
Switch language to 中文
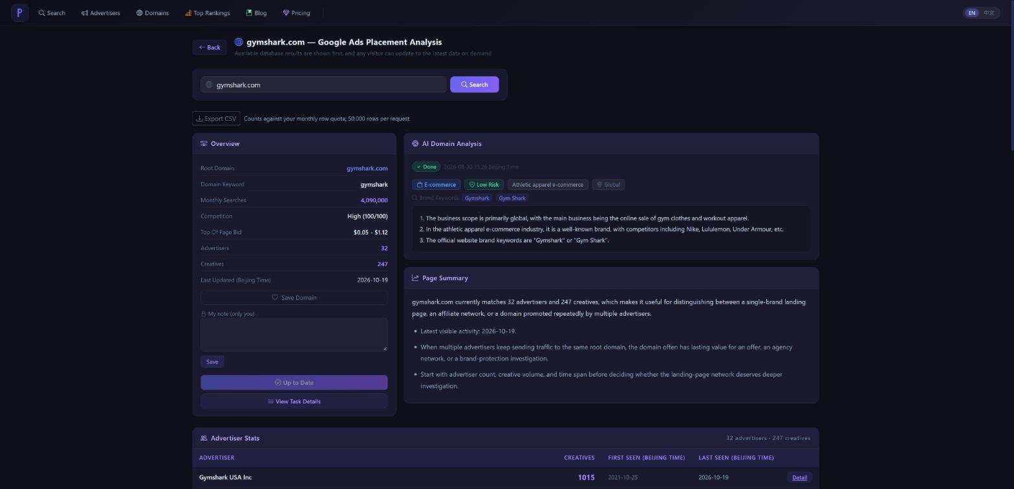click(989, 13)
